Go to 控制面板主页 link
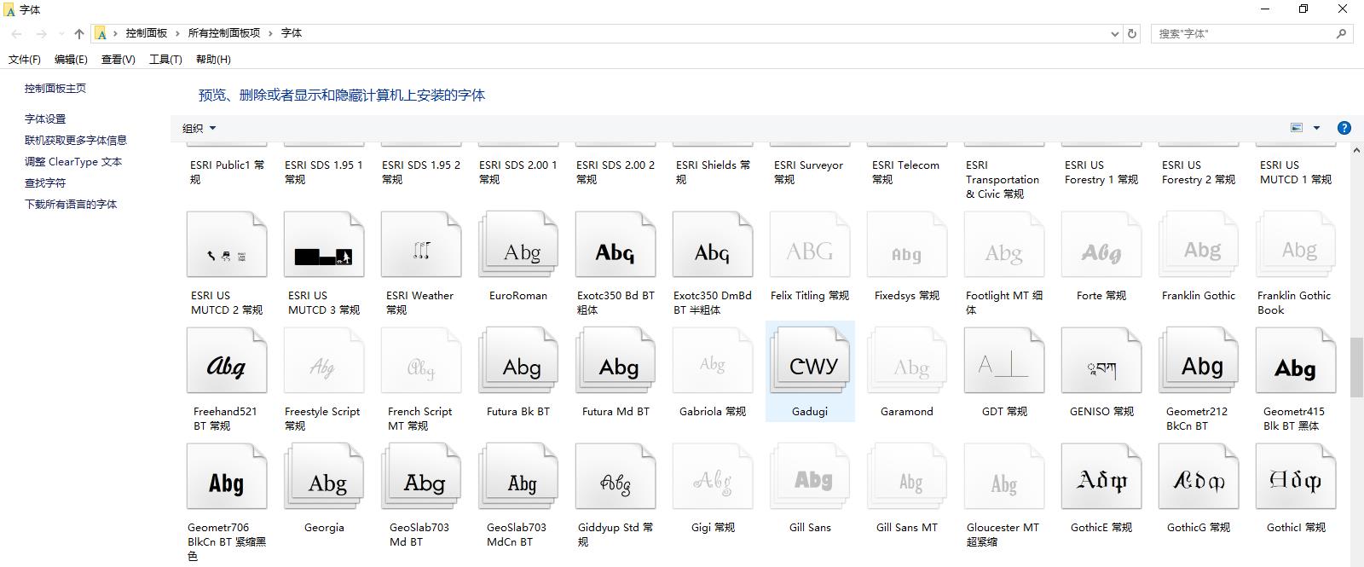 point(55,88)
